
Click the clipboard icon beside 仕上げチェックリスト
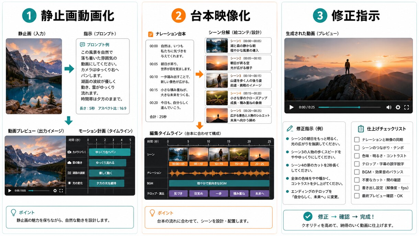(x=361, y=129)
